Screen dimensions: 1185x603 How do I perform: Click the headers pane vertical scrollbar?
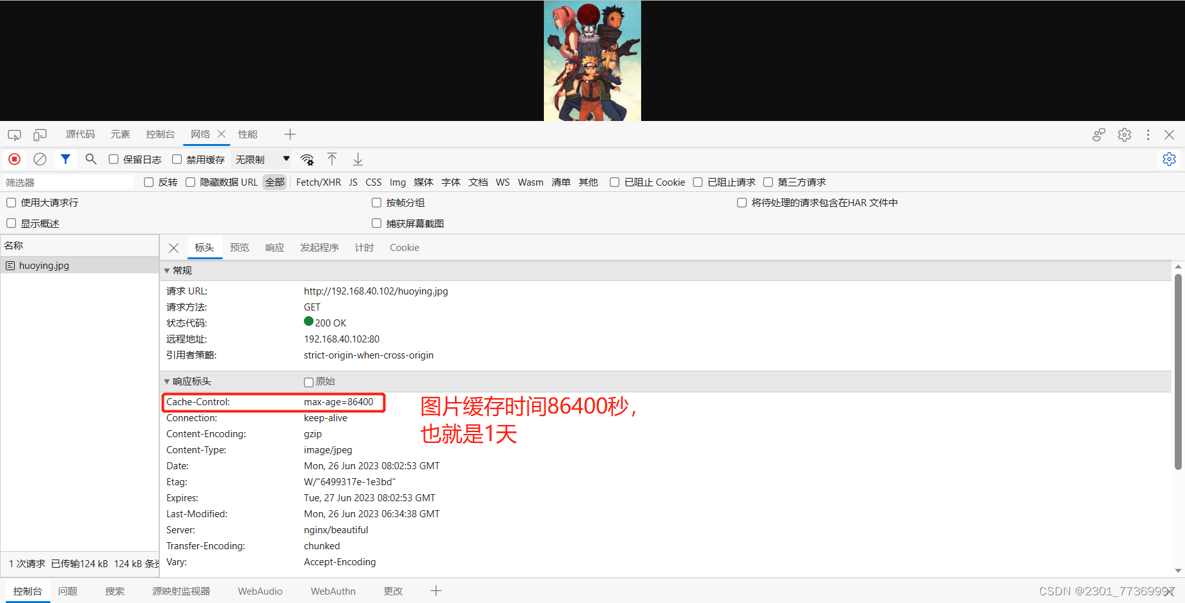point(1178,371)
